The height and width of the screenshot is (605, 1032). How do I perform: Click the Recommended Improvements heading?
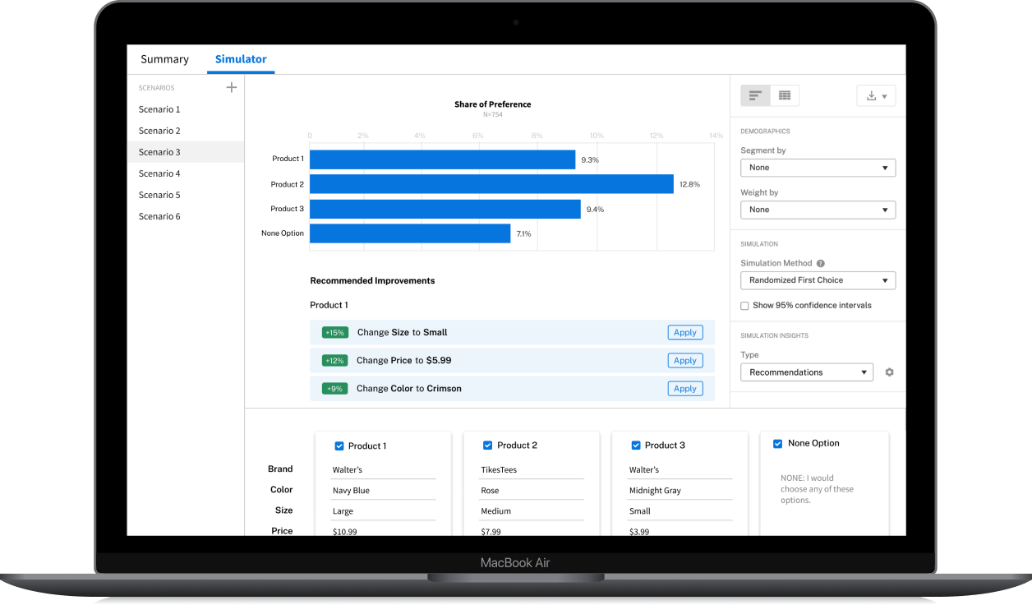coord(372,281)
